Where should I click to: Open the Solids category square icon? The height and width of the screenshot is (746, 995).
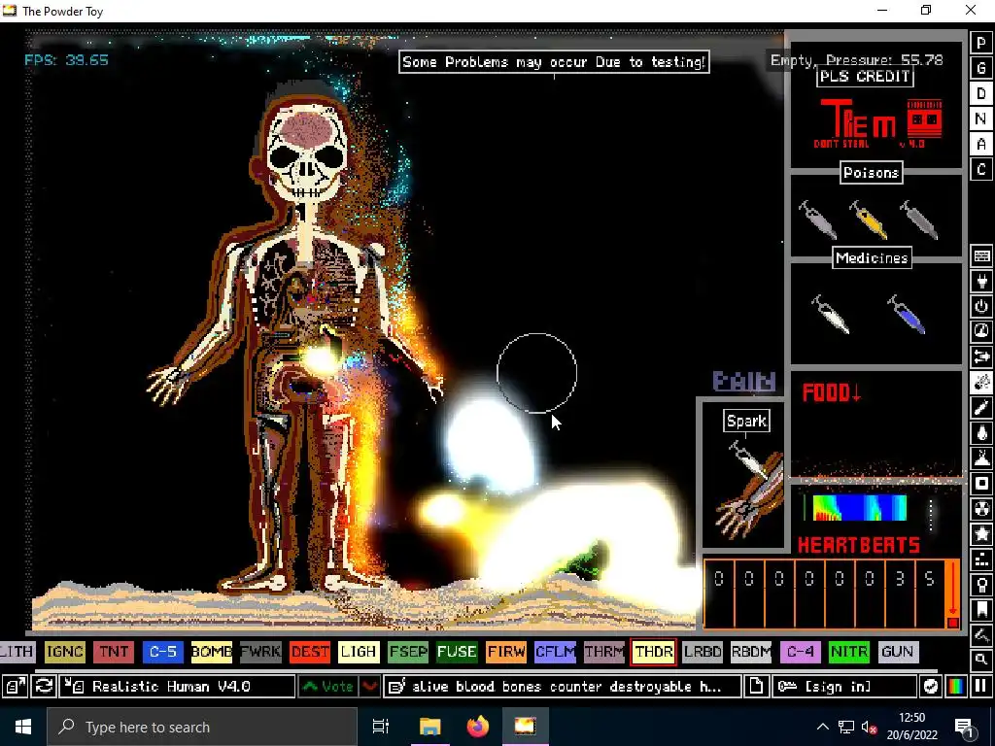point(981,484)
